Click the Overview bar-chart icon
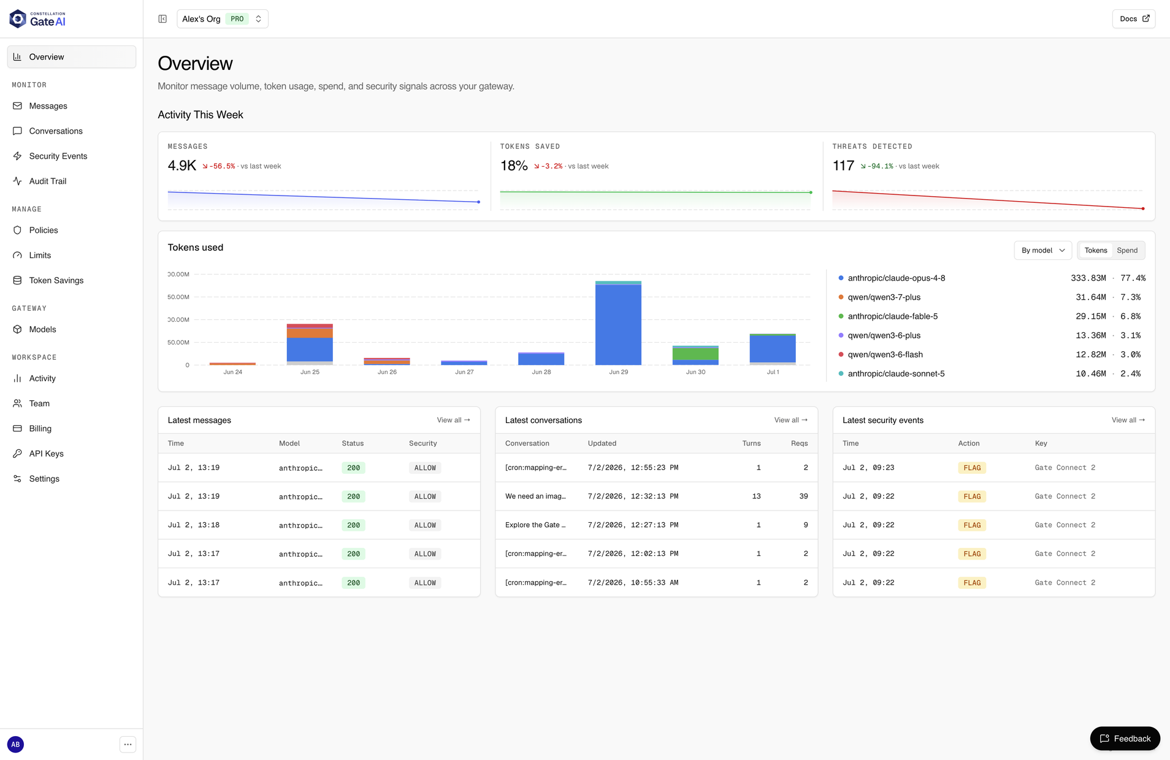The width and height of the screenshot is (1170, 760). 17,57
